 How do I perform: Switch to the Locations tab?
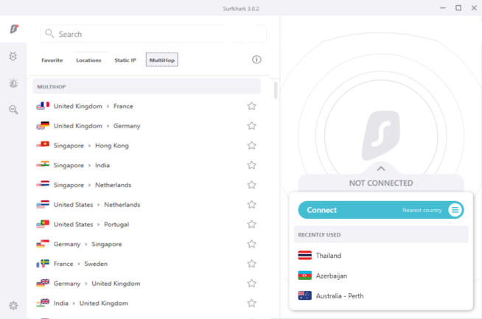click(88, 60)
